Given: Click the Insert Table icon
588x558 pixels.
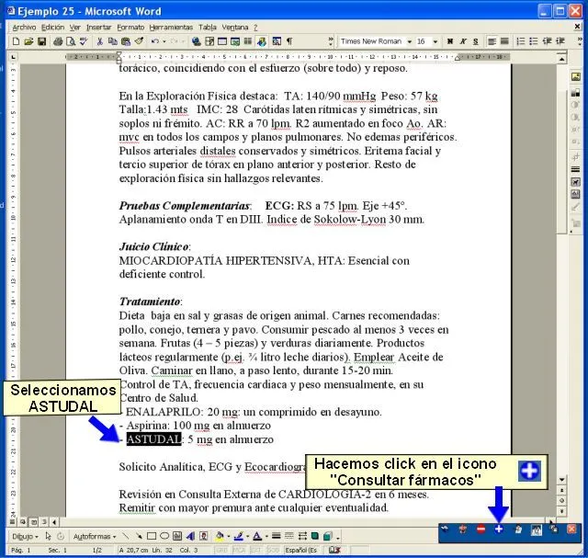Looking at the screenshot, I should 222,41.
